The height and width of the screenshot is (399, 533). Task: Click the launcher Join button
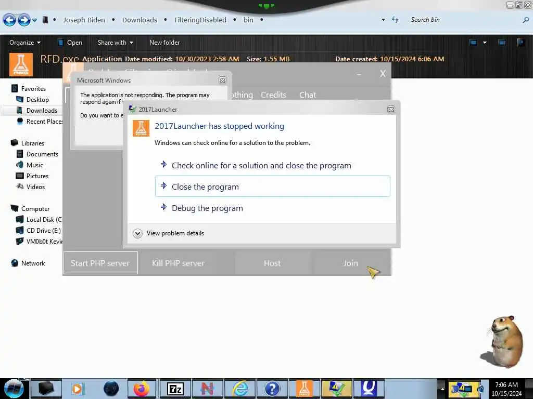point(350,263)
